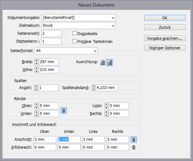Click the OK button
193x161 pixels.
[x=165, y=18]
